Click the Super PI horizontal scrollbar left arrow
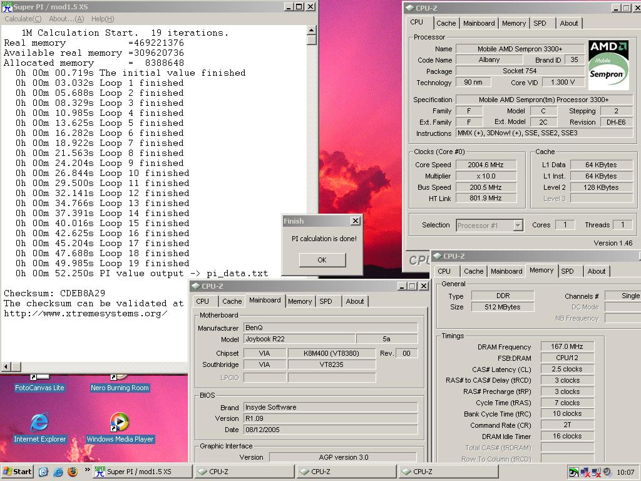Viewport: 641px width, 481px height. (6, 366)
